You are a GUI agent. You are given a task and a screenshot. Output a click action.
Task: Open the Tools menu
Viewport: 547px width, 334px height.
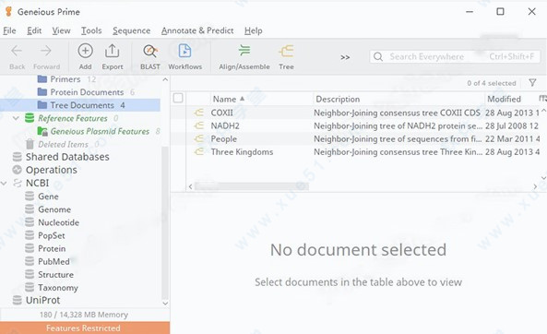pyautogui.click(x=91, y=30)
